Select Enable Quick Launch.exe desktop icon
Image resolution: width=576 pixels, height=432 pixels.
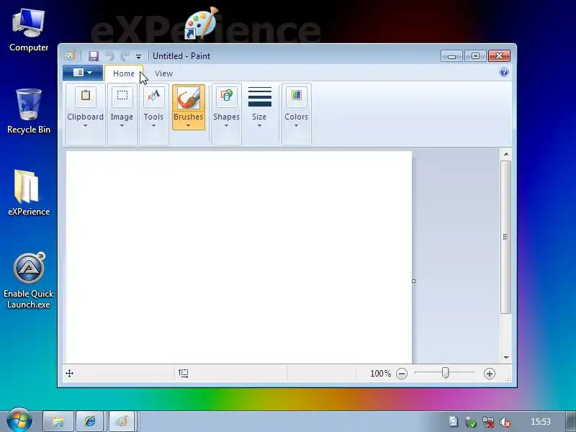[x=29, y=281]
